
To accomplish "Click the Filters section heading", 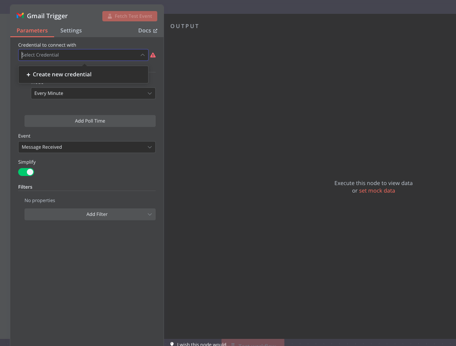I will (25, 187).
